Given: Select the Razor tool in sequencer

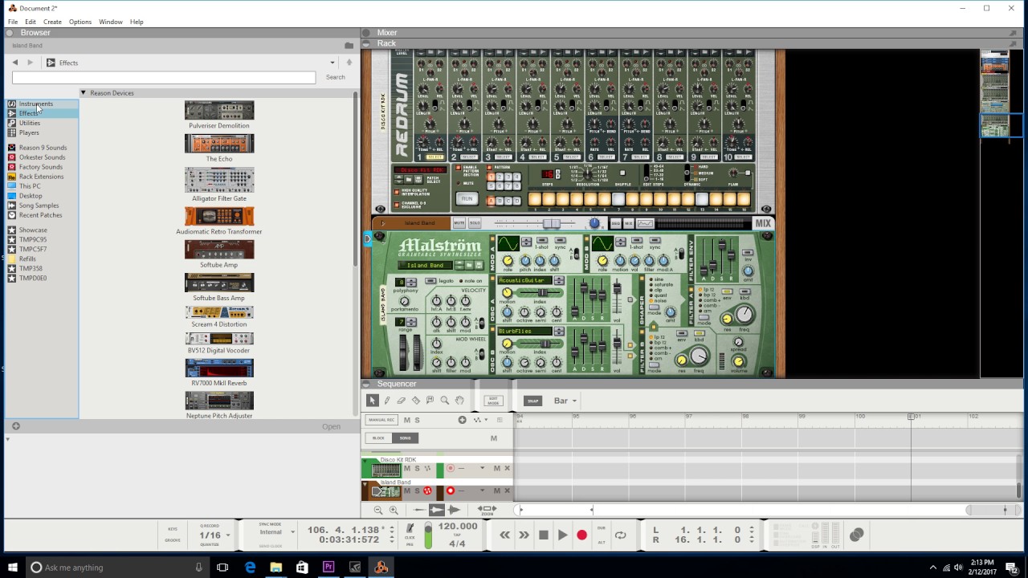Looking at the screenshot, I should click(416, 401).
